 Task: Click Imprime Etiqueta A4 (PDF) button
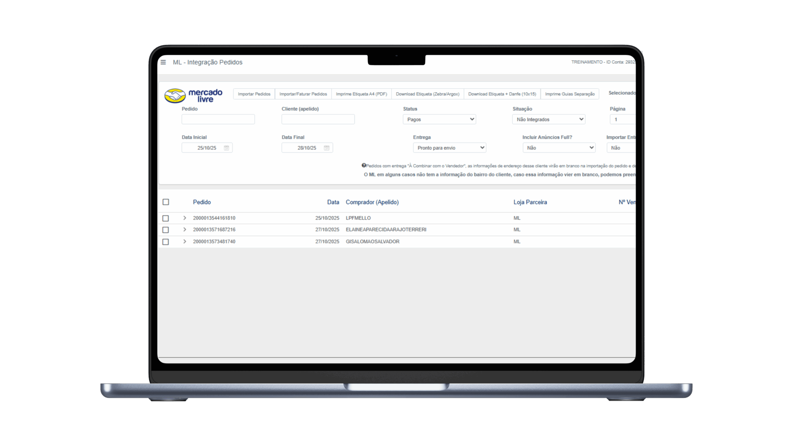[361, 94]
